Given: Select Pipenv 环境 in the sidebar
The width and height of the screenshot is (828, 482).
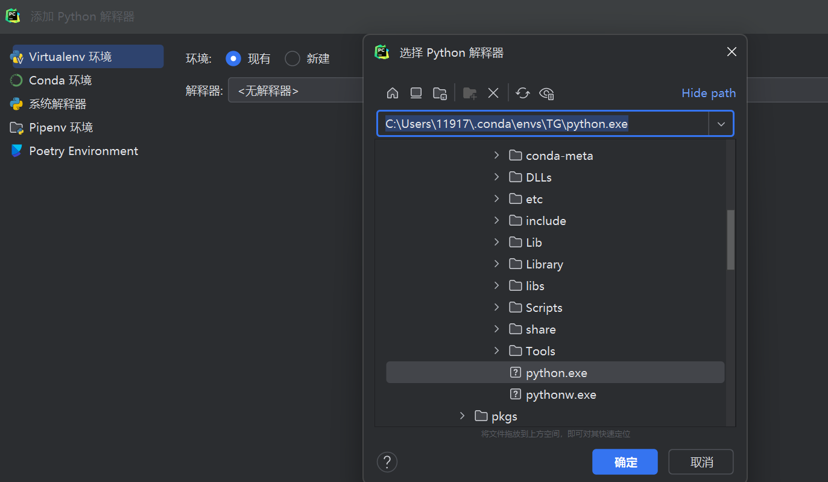Looking at the screenshot, I should [x=61, y=127].
